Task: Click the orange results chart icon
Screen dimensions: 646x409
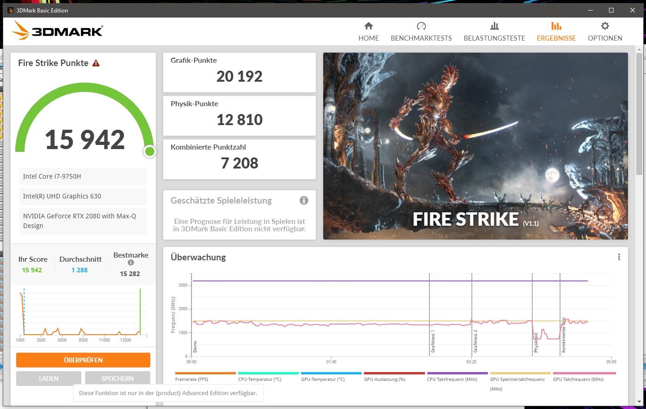Action: pos(556,26)
